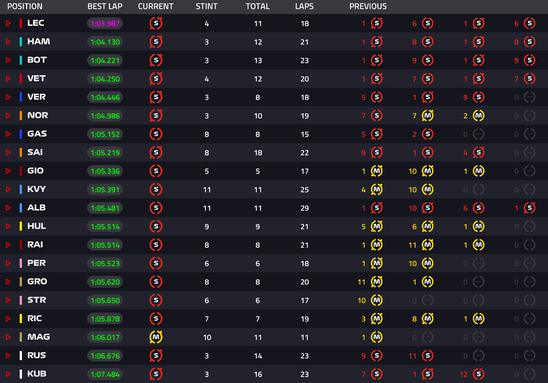Screen dimensions: 548x383
Task: Expand the KUB driver row arrow
Action: pos(9,374)
